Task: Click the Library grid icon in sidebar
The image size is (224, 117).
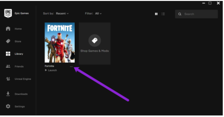Action: tap(8, 54)
